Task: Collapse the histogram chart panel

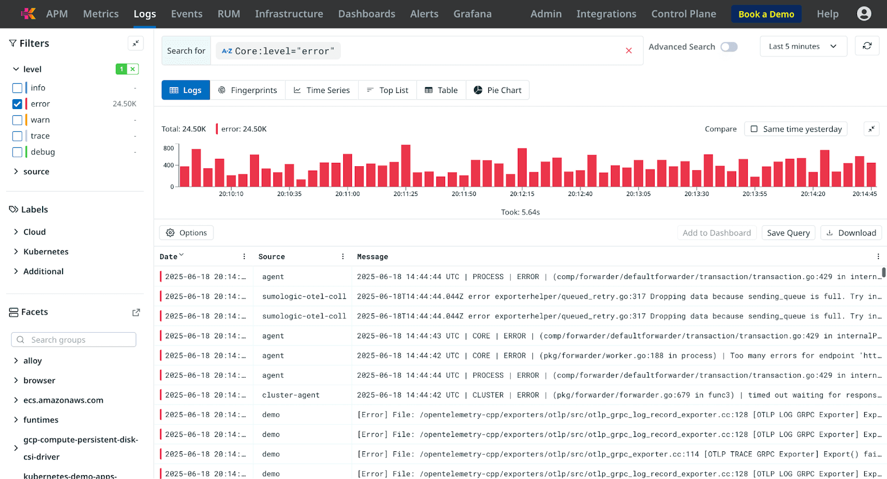Action: point(871,129)
